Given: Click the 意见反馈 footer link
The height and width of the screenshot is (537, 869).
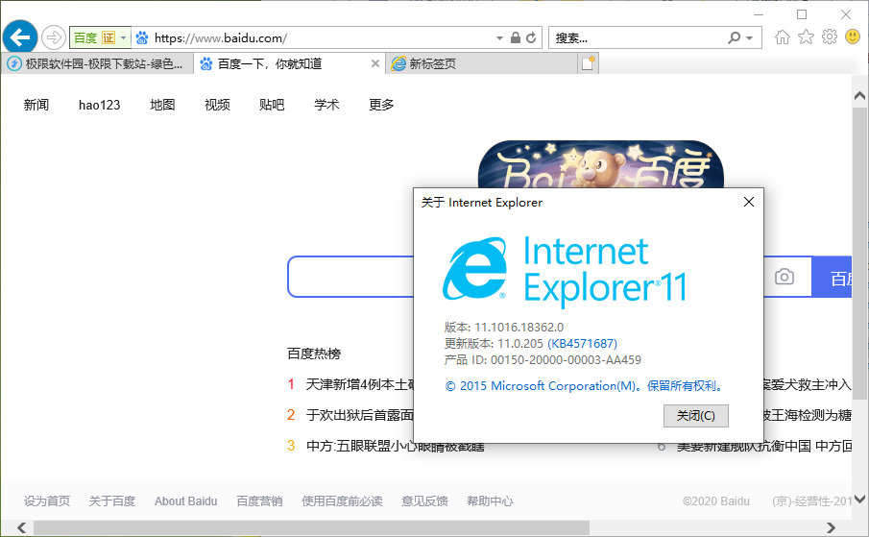Looking at the screenshot, I should (x=424, y=501).
